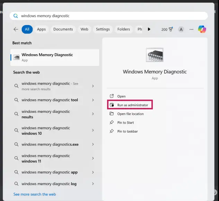This screenshot has width=219, height=201.
Task: Expand 'See more search results' chevron
Action: [93, 86]
